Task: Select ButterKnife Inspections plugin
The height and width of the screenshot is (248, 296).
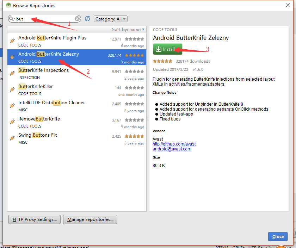Action: tap(77, 74)
